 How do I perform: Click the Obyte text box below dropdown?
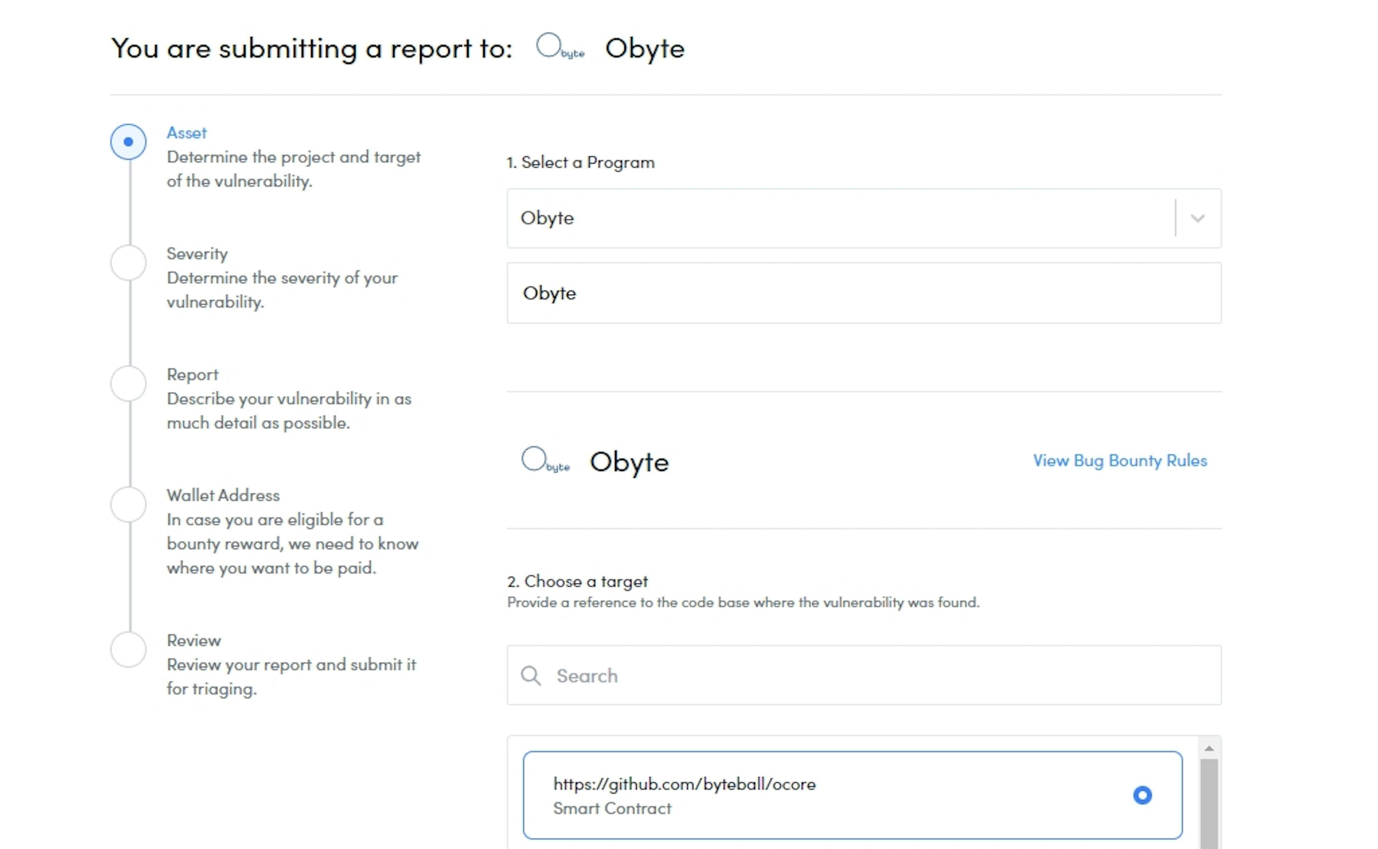click(x=864, y=293)
